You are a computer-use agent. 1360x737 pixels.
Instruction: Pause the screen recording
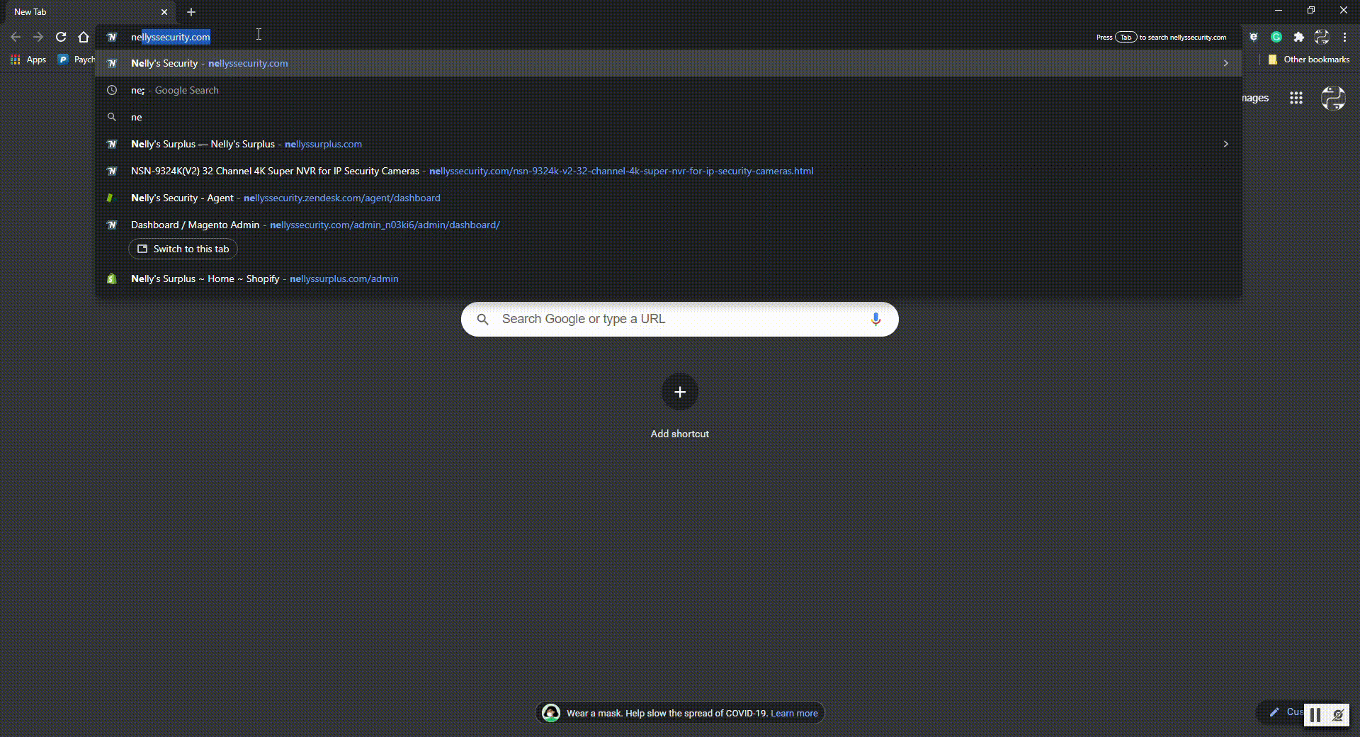(1315, 715)
